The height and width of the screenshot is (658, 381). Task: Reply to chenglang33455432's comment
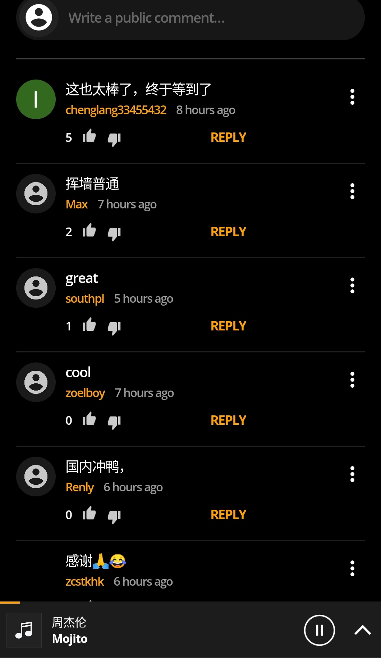(228, 137)
